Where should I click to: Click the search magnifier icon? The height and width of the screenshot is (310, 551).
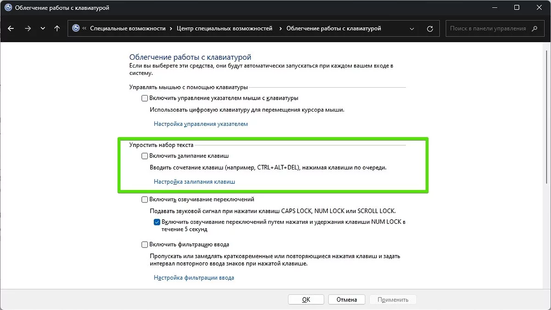534,28
